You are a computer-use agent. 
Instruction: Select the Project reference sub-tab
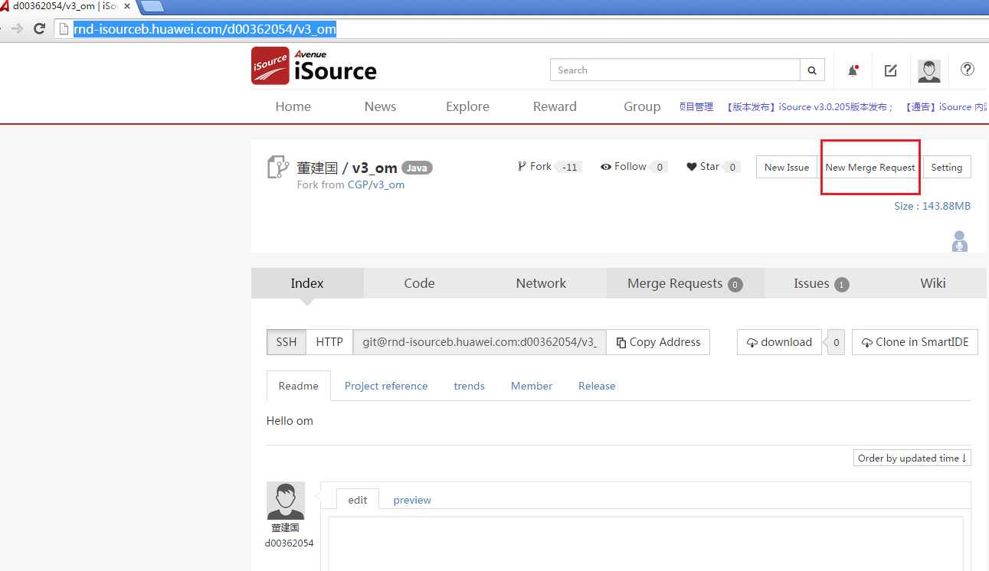pos(385,386)
